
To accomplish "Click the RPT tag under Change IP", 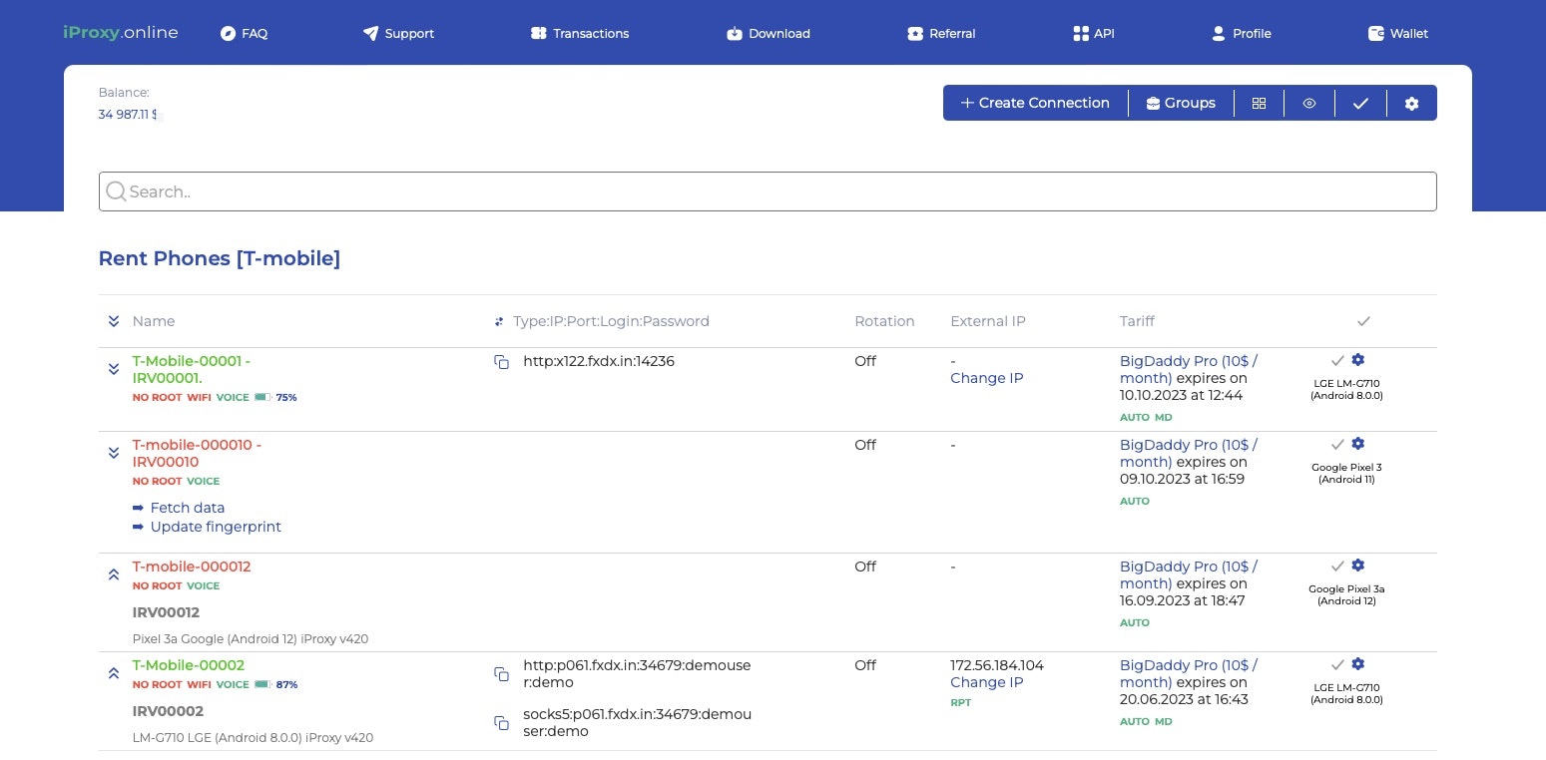I will [x=960, y=703].
